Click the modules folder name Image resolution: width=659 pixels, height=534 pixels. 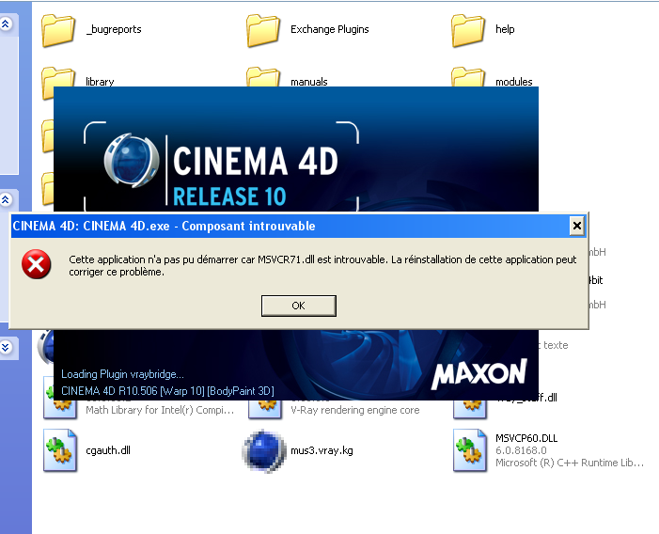514,82
